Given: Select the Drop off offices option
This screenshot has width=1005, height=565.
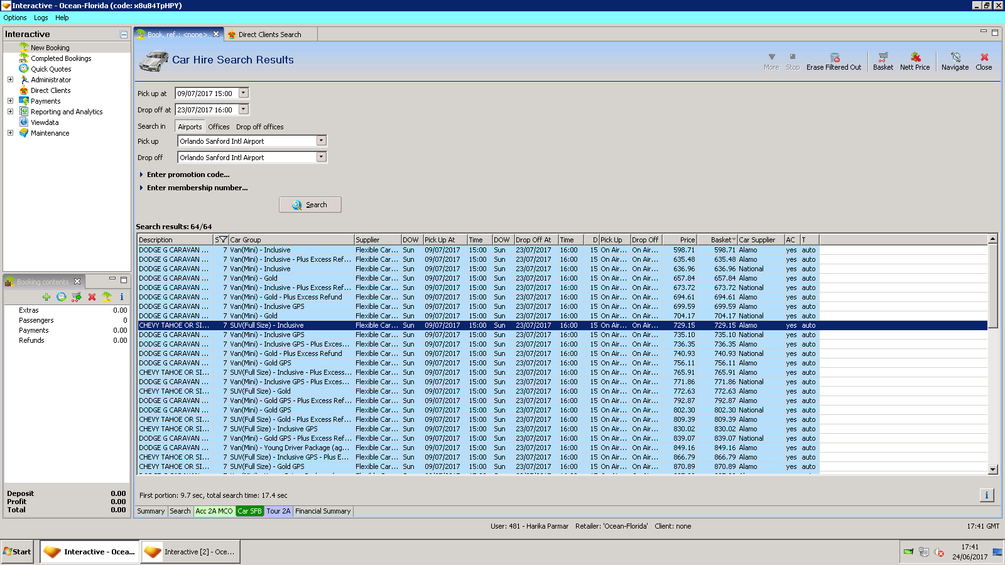Looking at the screenshot, I should [259, 127].
